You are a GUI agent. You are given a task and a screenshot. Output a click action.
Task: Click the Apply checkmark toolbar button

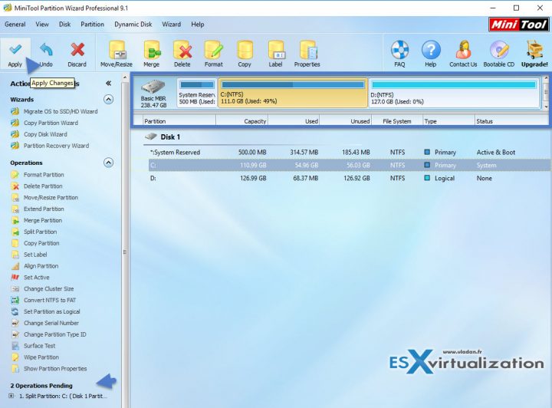pos(15,54)
